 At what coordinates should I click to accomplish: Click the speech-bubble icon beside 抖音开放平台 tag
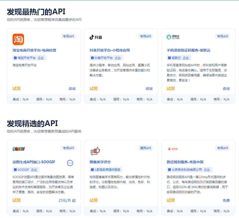tap(92, 58)
